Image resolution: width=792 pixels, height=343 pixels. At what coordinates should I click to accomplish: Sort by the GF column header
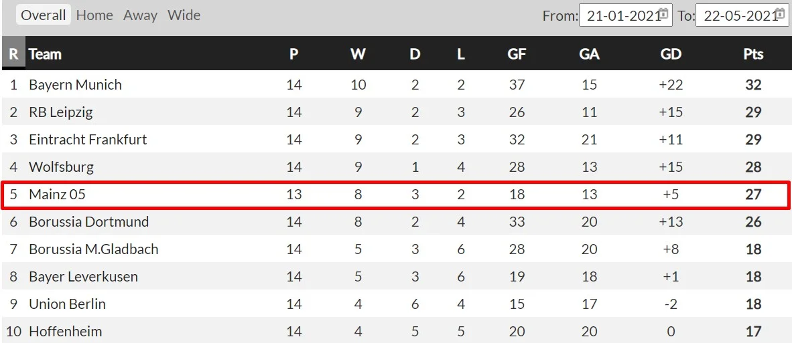[x=517, y=54]
